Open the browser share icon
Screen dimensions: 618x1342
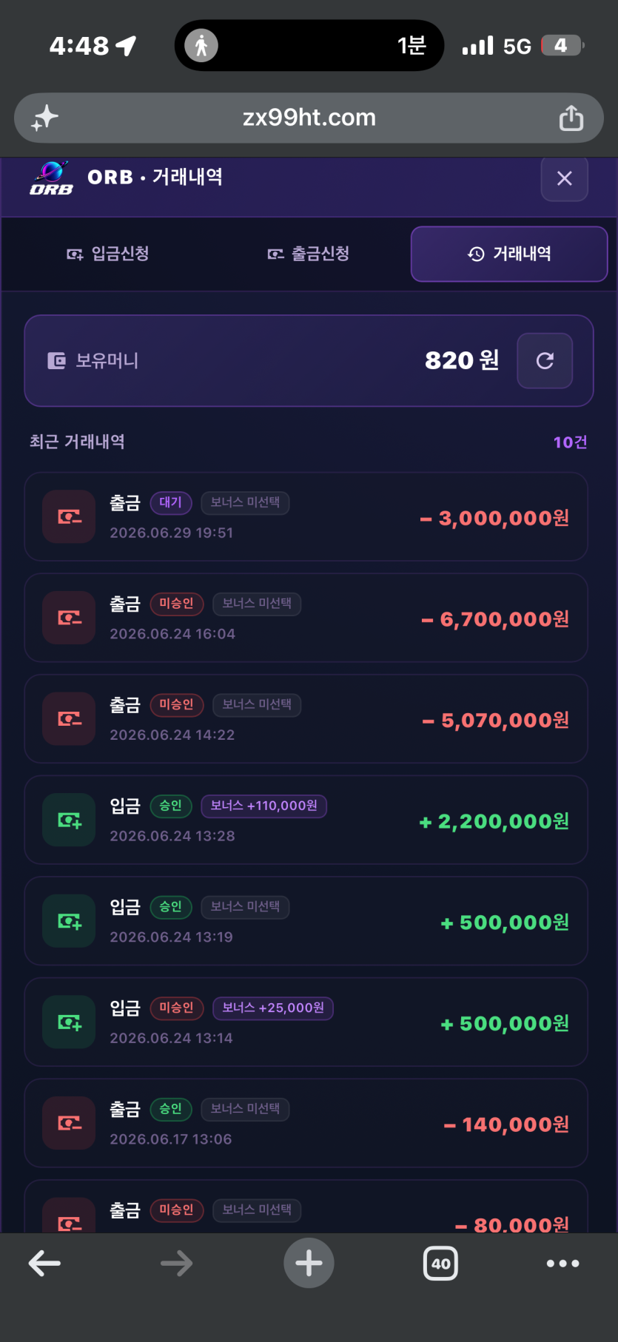(571, 118)
